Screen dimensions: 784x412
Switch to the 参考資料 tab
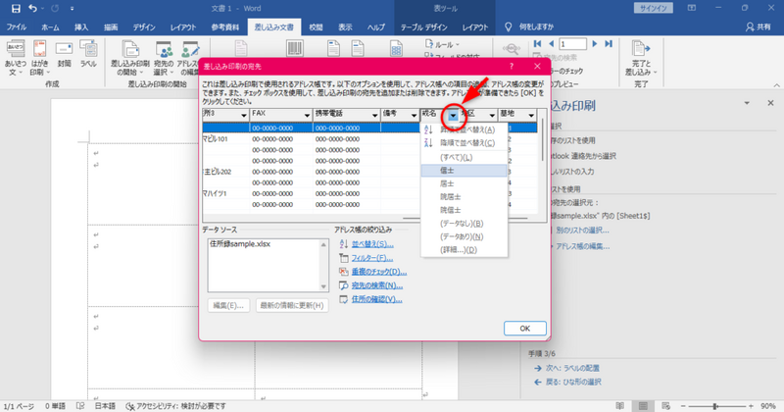tap(225, 27)
